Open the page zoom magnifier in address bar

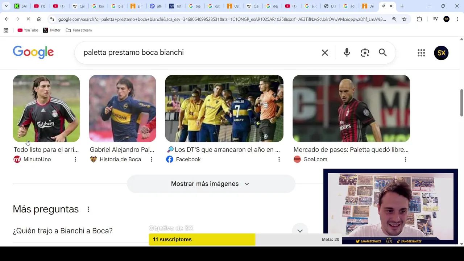[394, 19]
